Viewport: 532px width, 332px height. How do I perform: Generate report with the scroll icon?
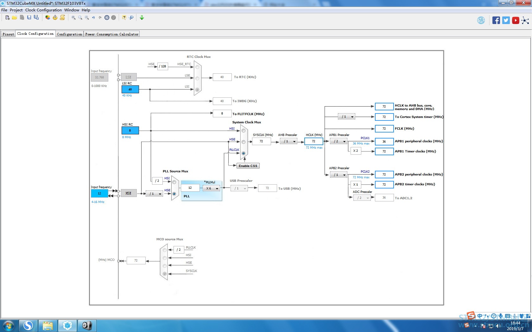click(62, 18)
